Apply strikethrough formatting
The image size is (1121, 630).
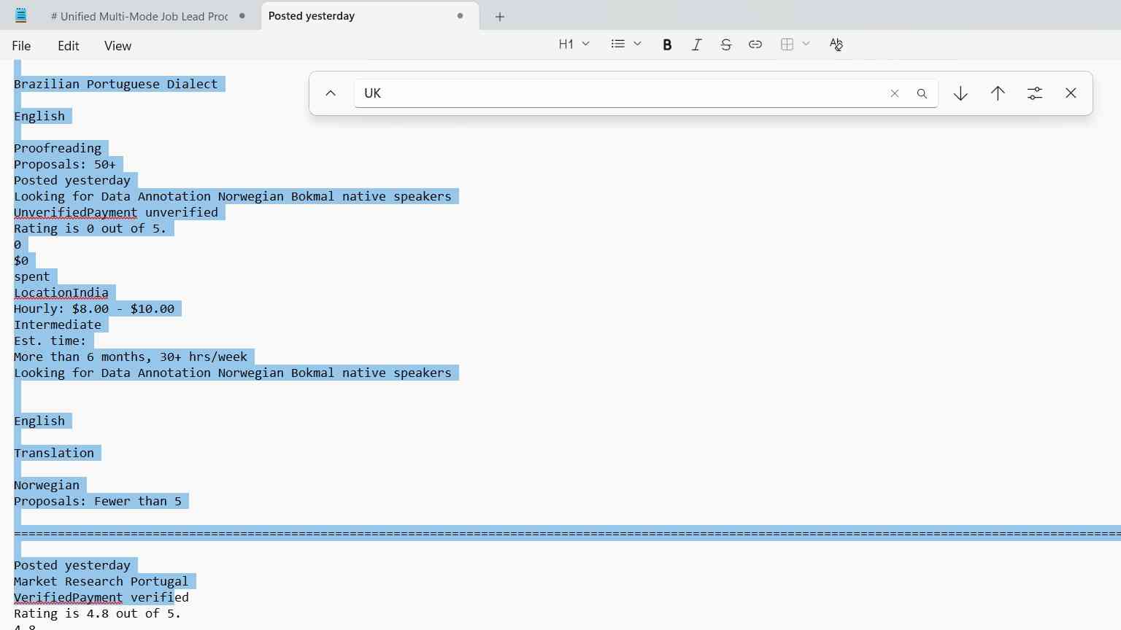pos(725,44)
